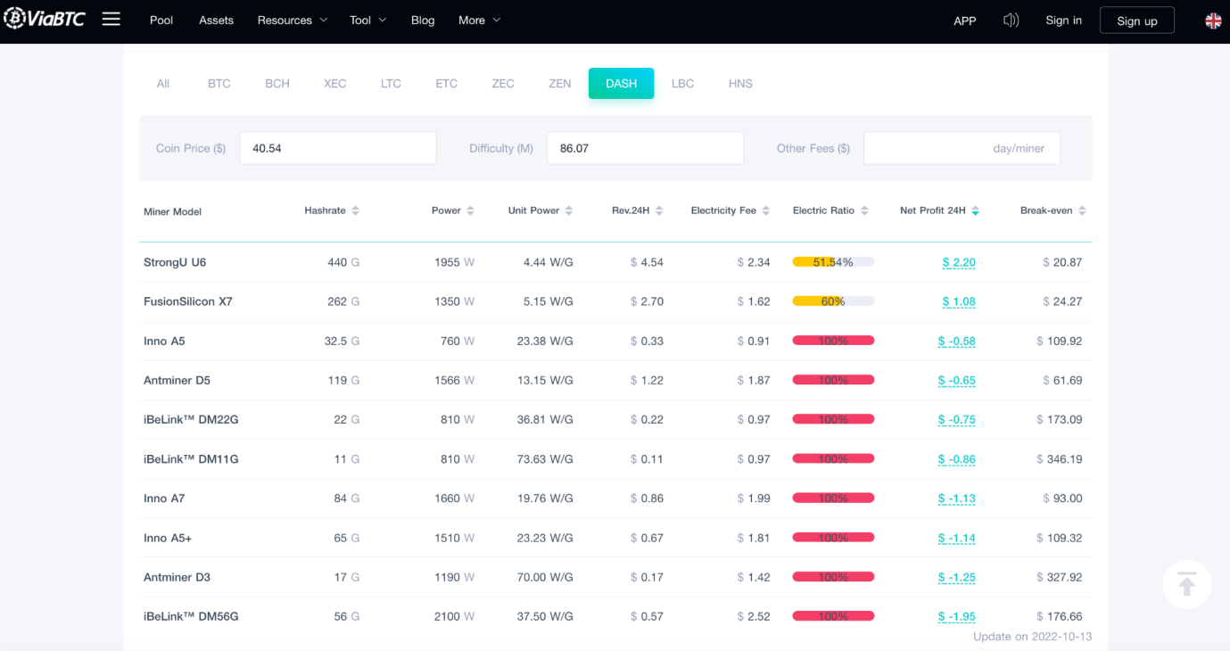Sort by Net Profit 24H arrows
1230x651 pixels.
coord(975,210)
